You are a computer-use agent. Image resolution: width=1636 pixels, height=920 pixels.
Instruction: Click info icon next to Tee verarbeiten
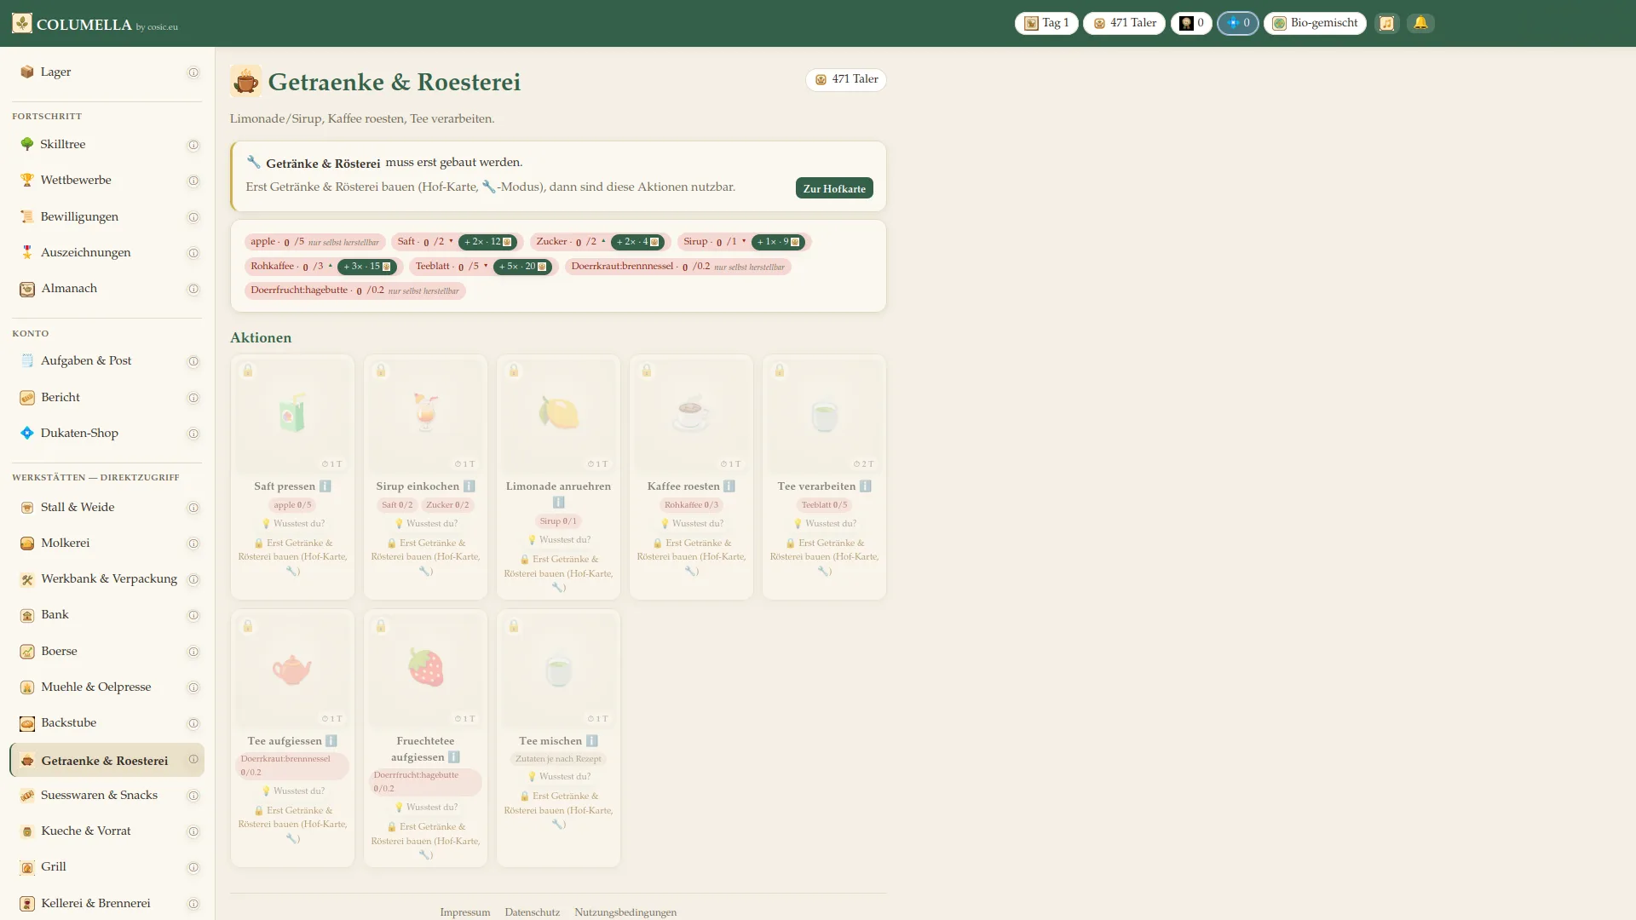pos(866,486)
